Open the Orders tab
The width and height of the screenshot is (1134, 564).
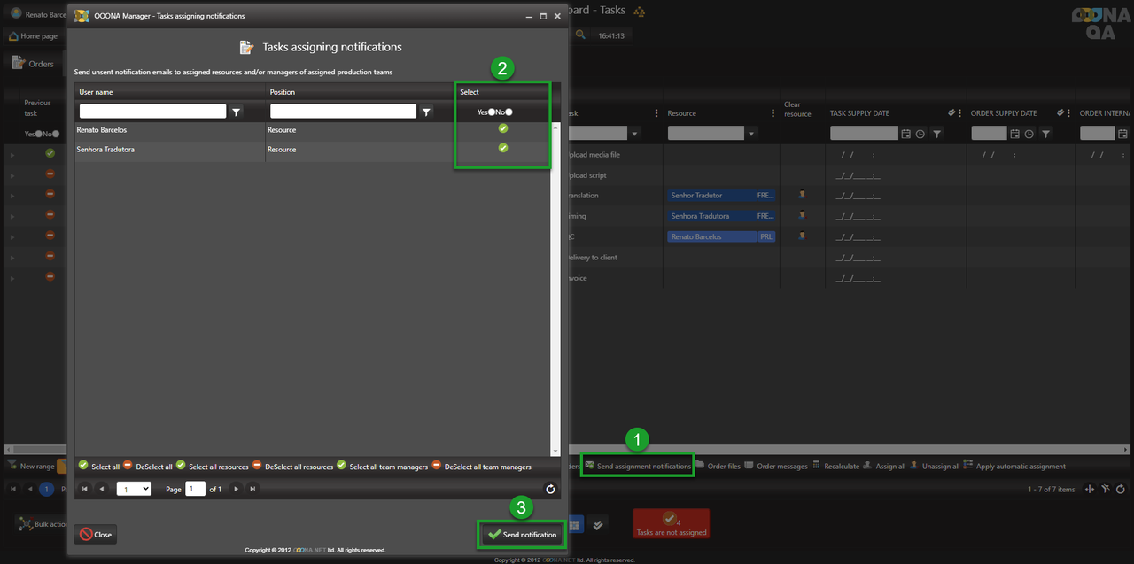pos(34,64)
